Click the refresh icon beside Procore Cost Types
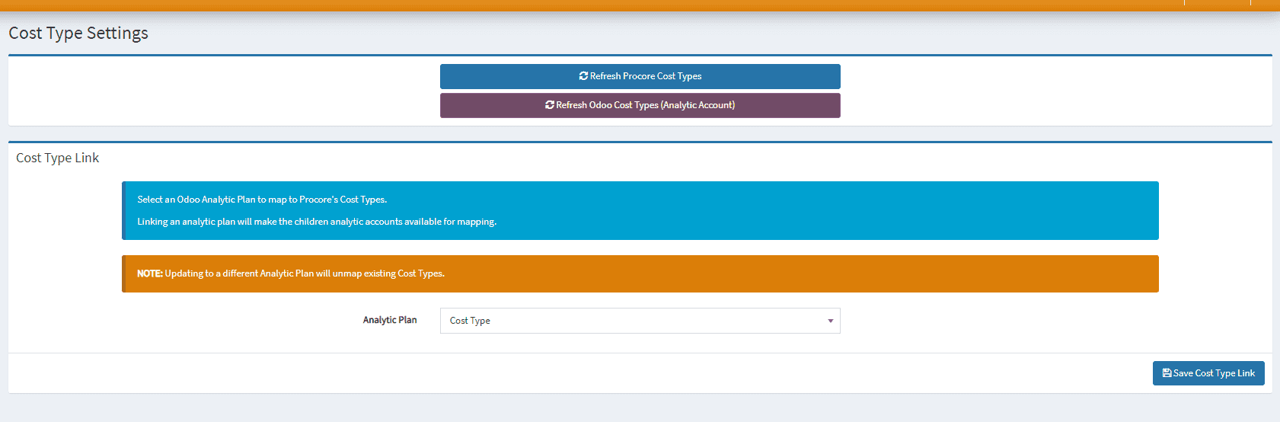 (x=583, y=76)
